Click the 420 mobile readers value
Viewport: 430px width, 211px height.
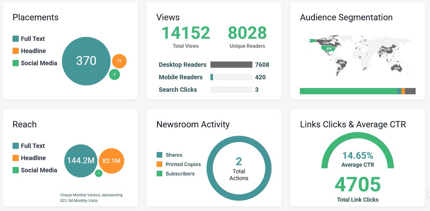click(261, 77)
